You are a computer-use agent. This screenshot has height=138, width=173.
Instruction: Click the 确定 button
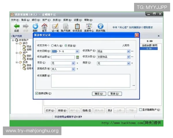click(99, 94)
